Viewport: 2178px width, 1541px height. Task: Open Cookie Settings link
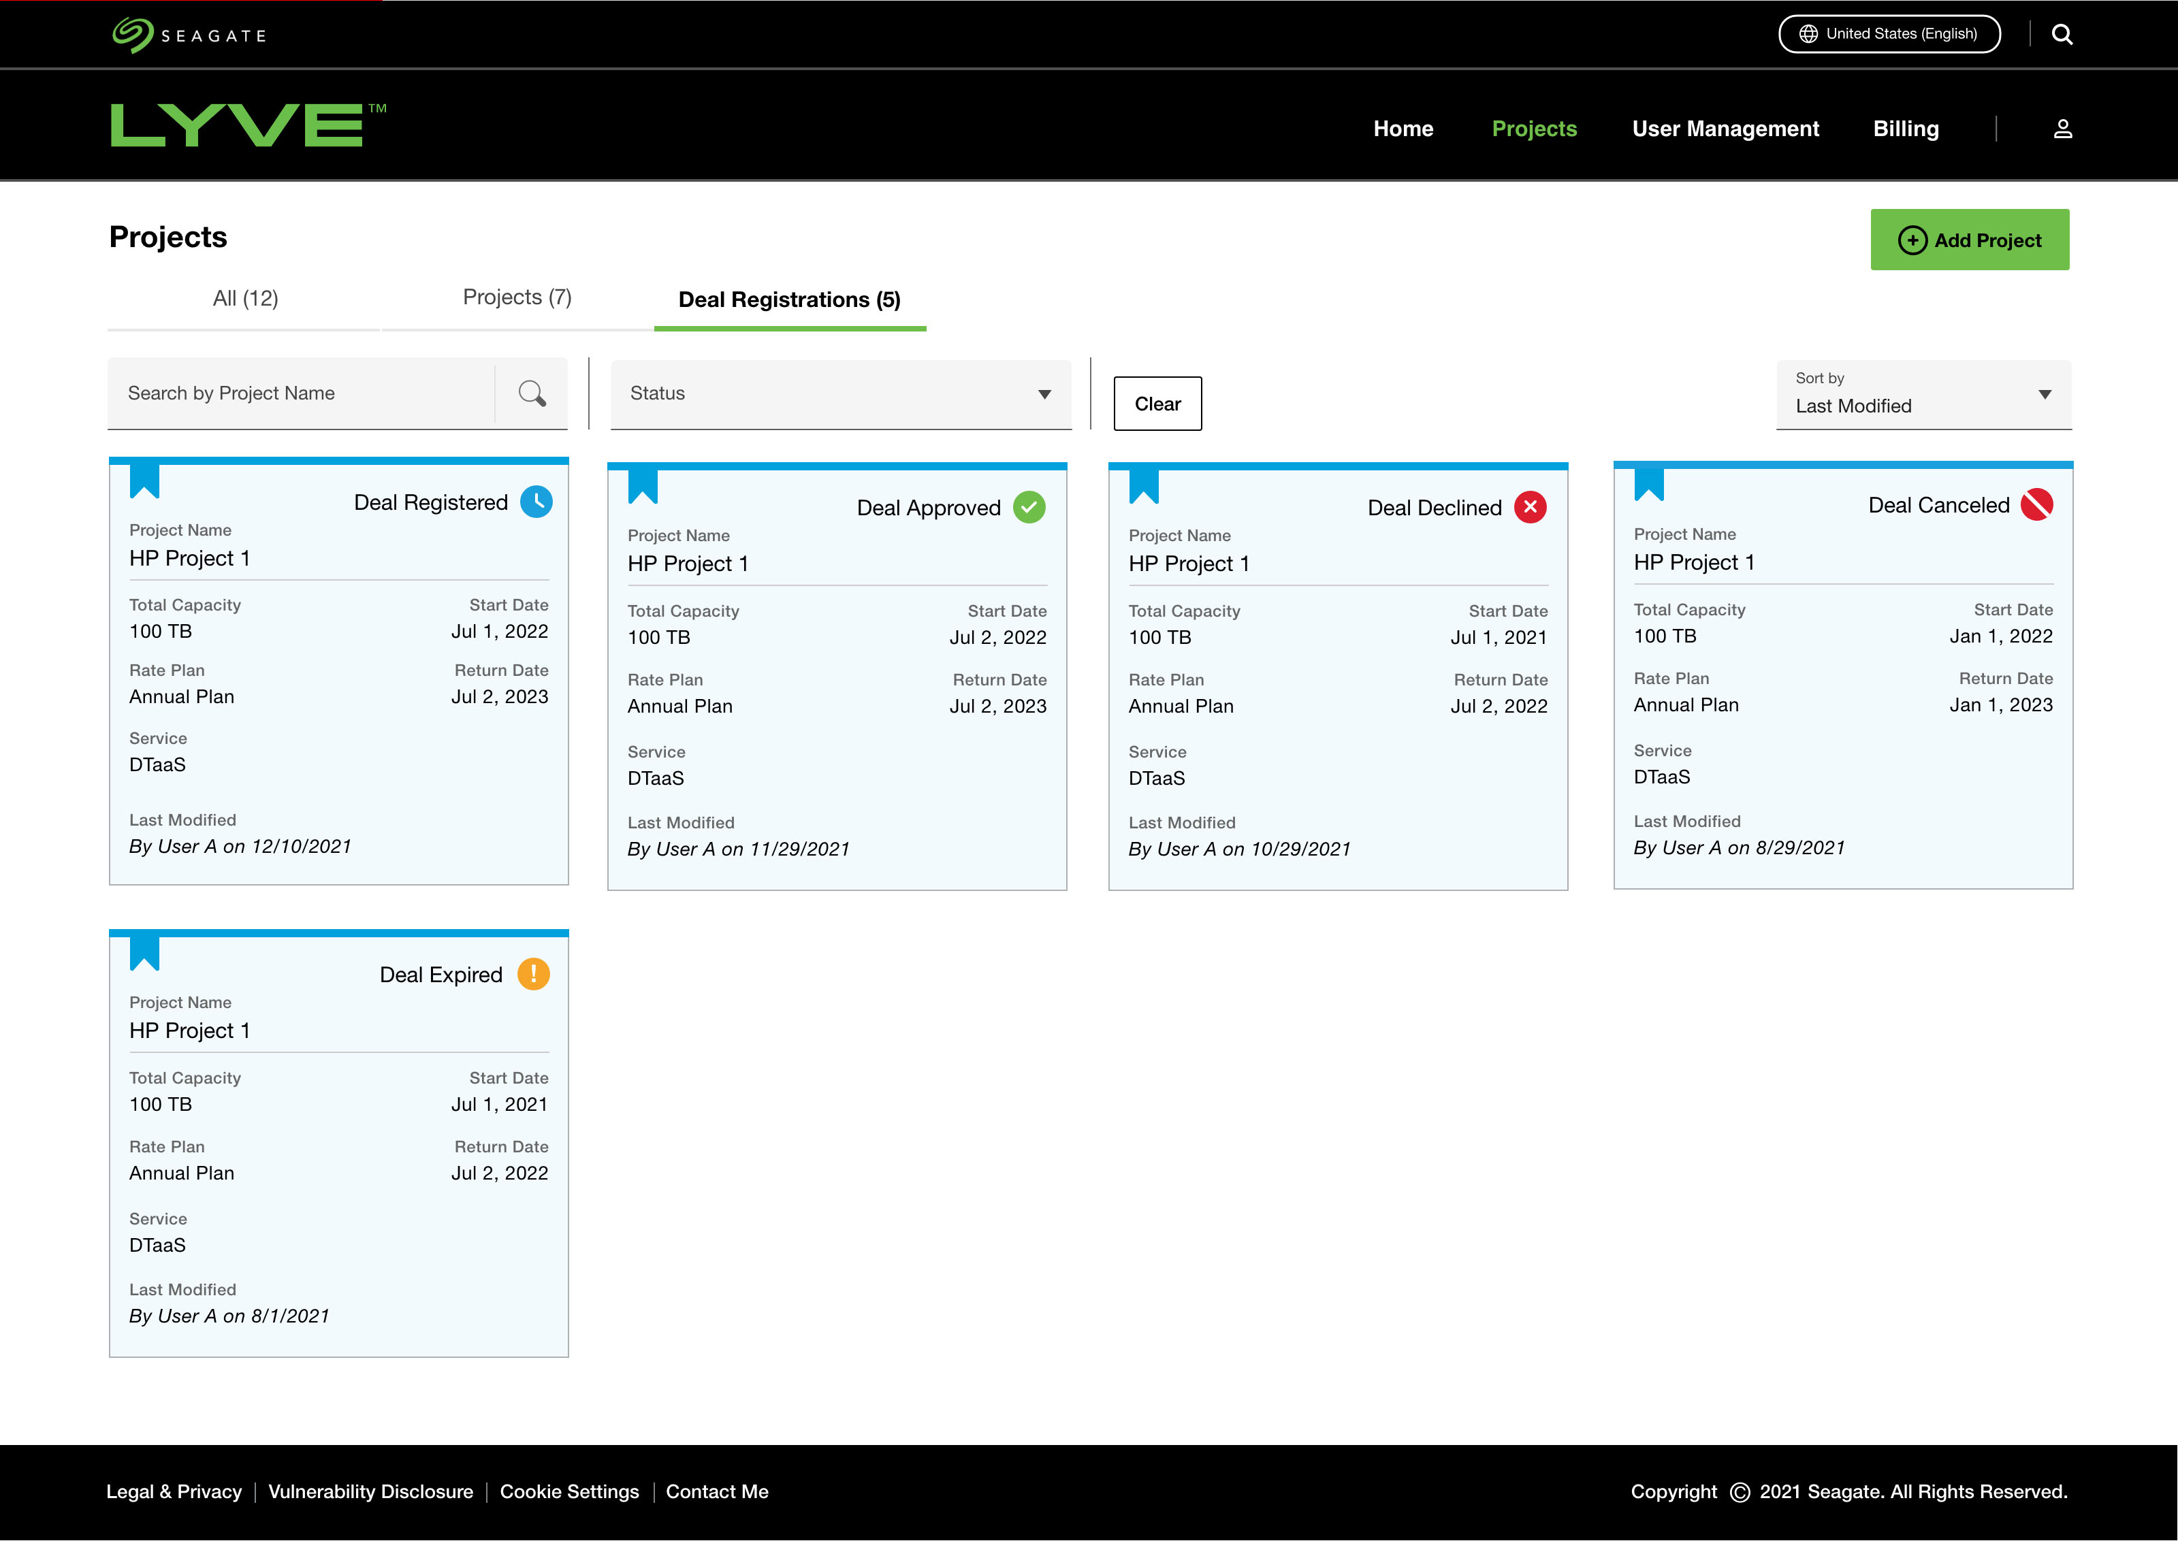[568, 1492]
